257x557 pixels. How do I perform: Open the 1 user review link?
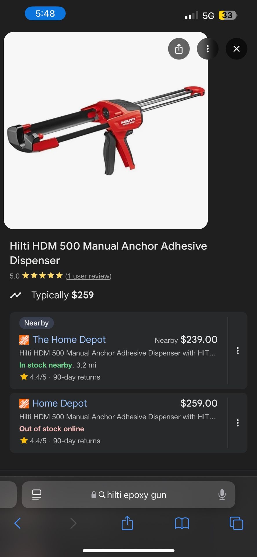[x=88, y=276]
